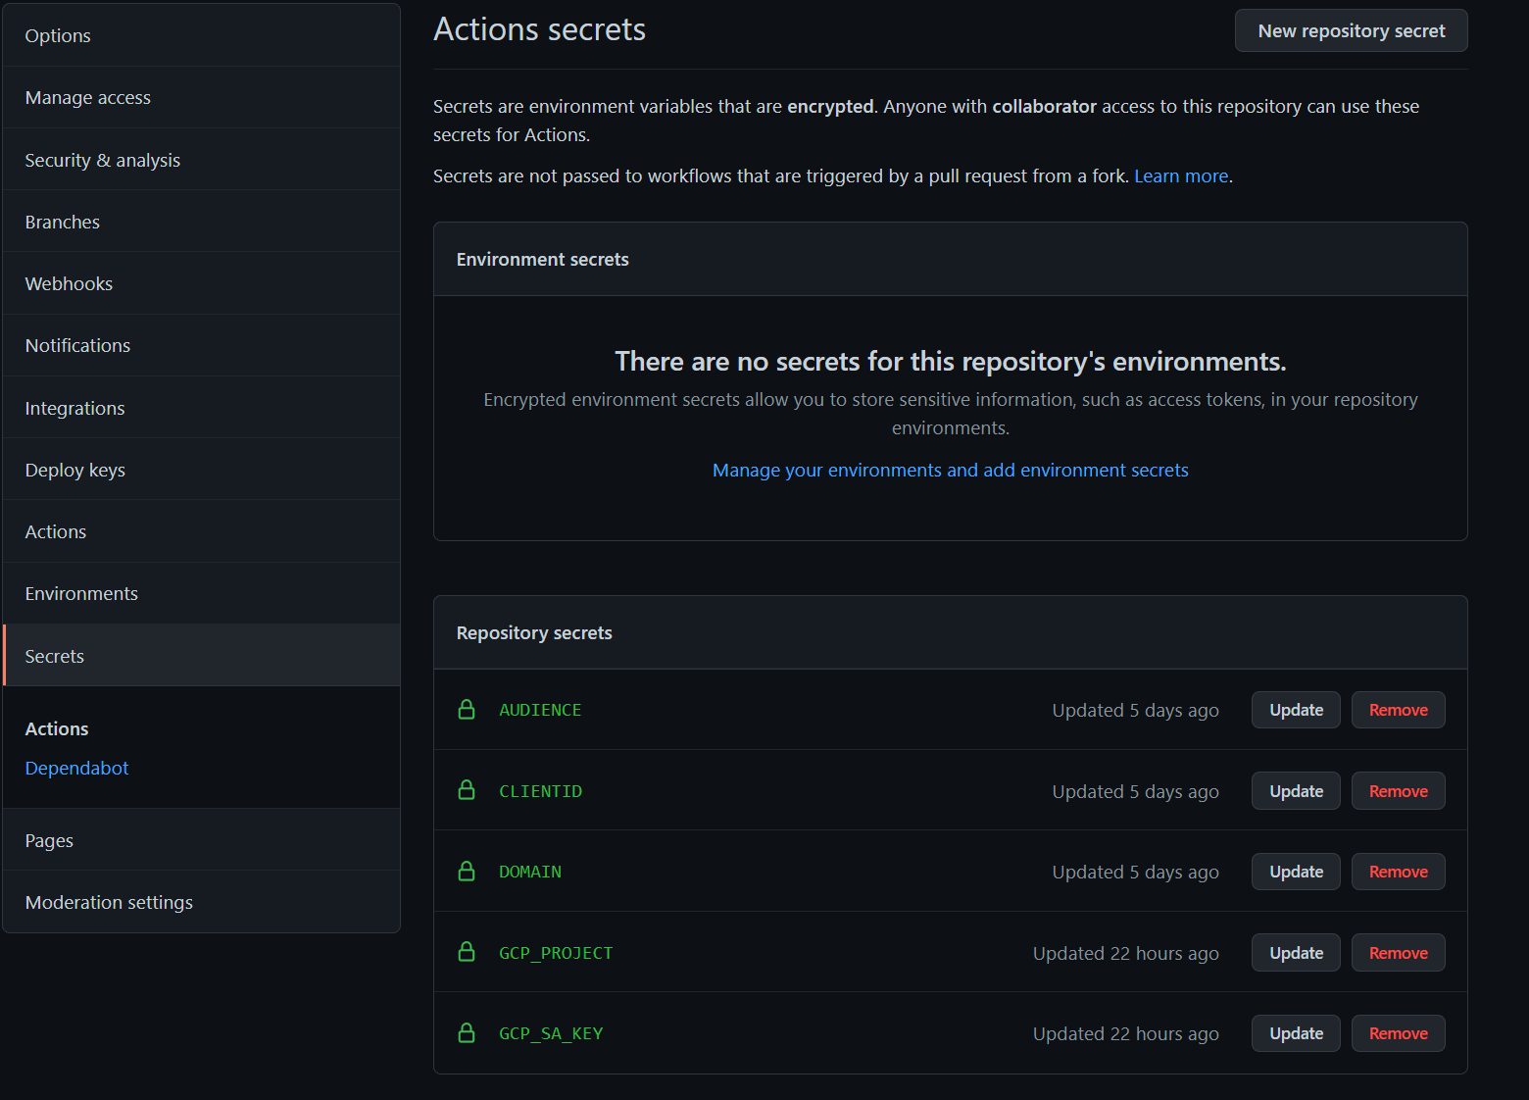Navigate to Webhooks settings

pyautogui.click(x=69, y=284)
